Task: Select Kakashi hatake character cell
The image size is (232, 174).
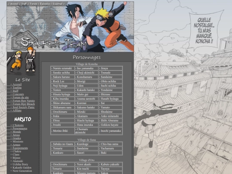Action: (86, 90)
